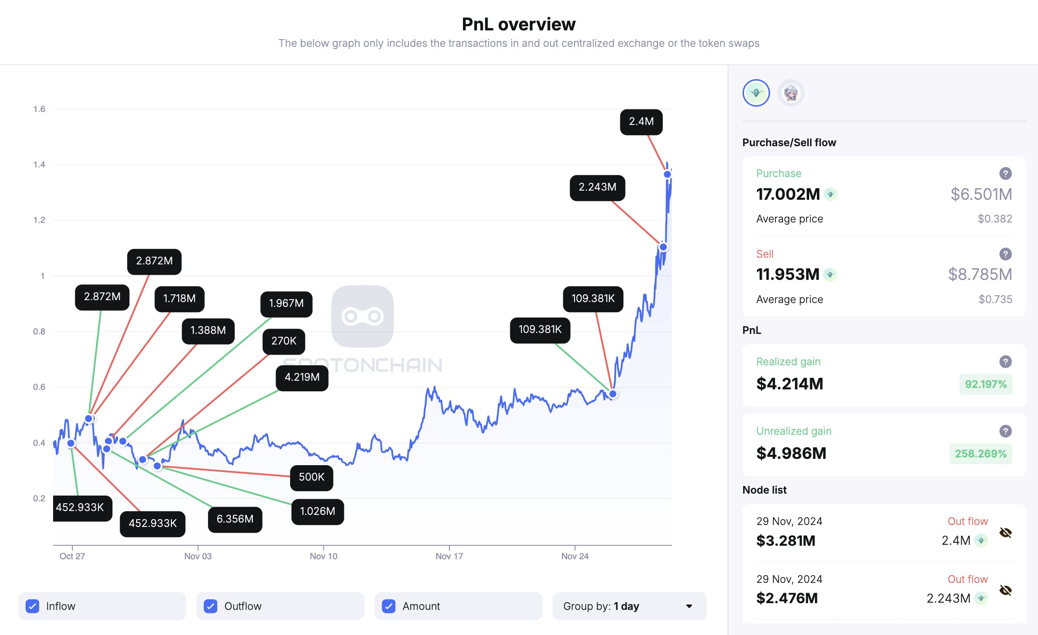This screenshot has width=1038, height=635.
Task: Hide the $3.281M out flow node
Action: 1005,533
